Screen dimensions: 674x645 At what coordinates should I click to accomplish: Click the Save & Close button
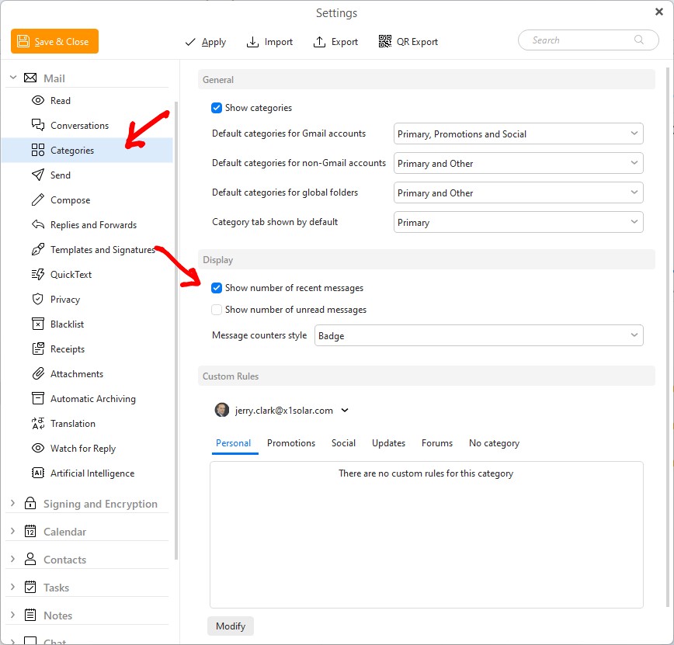pyautogui.click(x=54, y=42)
